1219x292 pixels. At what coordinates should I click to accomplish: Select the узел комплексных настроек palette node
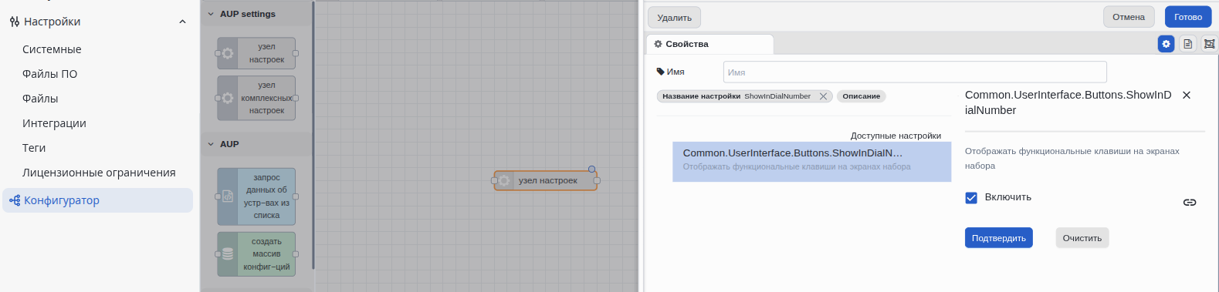[x=256, y=98]
